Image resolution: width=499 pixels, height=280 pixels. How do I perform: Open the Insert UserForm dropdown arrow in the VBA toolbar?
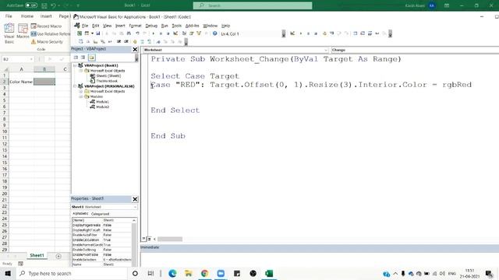[x=92, y=33]
